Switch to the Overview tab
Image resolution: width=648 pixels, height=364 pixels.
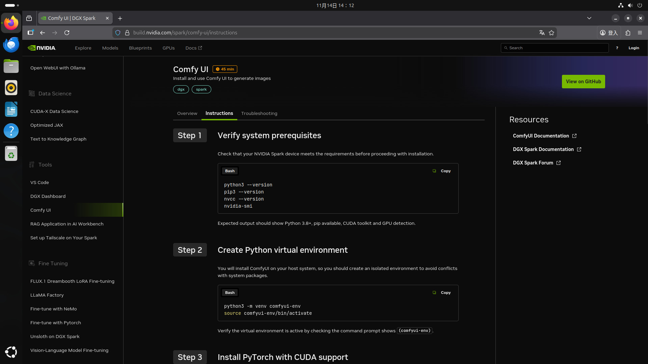[187, 113]
